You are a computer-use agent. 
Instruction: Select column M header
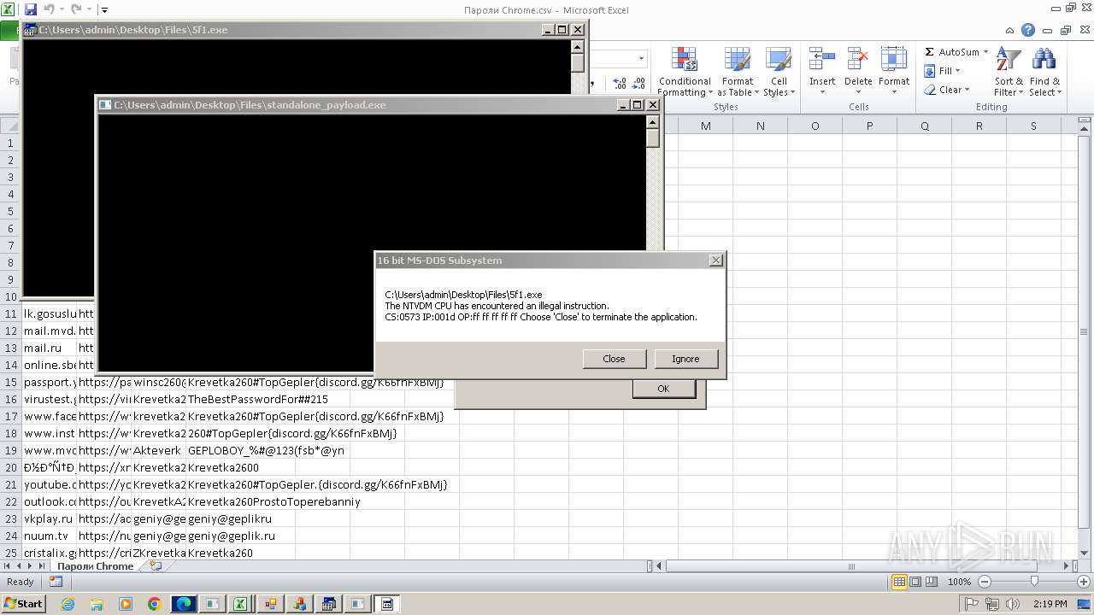[x=705, y=126]
